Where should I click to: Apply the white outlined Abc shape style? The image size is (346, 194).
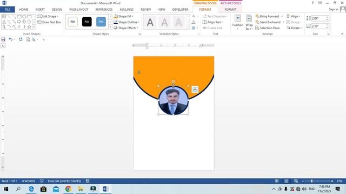coord(72,22)
